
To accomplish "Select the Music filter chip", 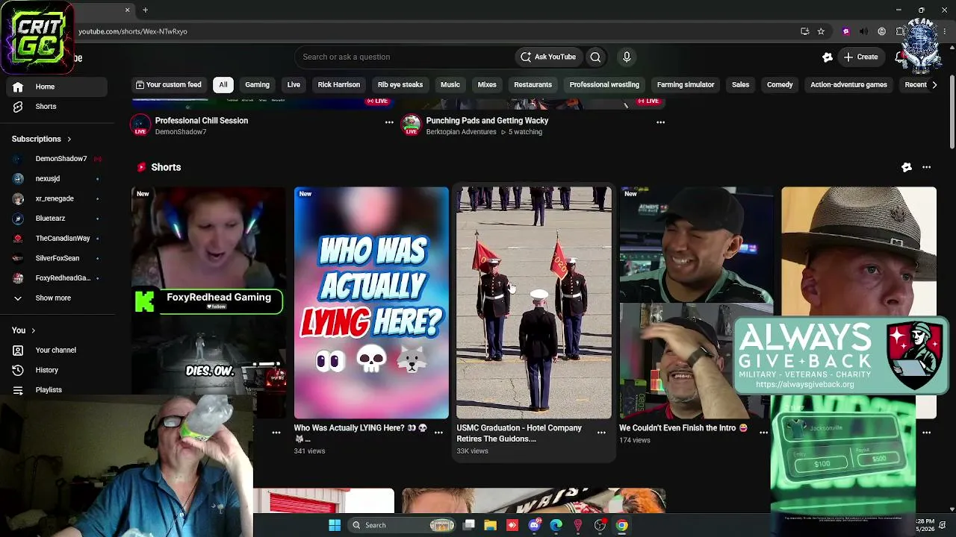I will tap(450, 85).
